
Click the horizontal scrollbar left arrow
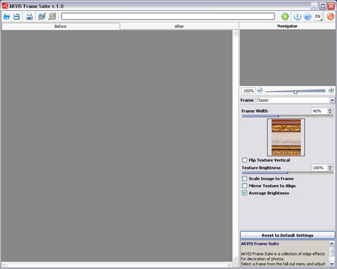[x=4, y=265]
